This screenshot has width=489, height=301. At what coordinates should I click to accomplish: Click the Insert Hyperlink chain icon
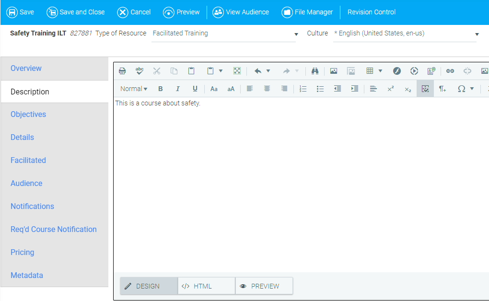pyautogui.click(x=450, y=71)
